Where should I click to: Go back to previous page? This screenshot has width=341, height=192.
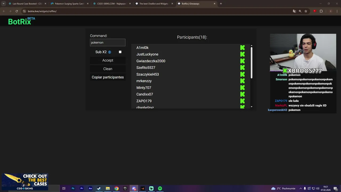(x=4, y=11)
